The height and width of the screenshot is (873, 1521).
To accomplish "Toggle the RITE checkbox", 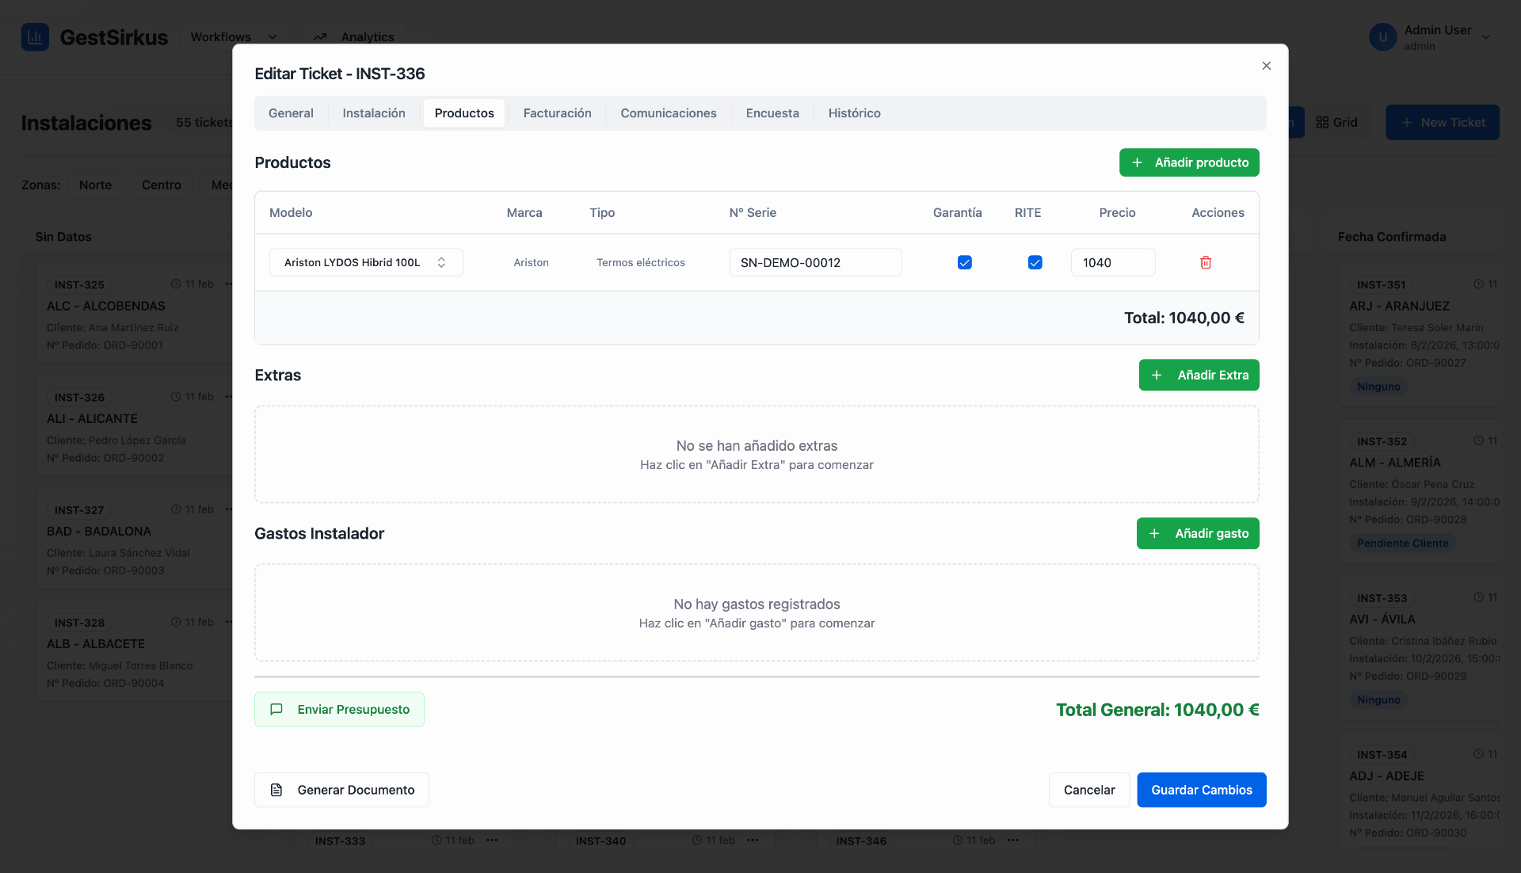I will (x=1035, y=262).
